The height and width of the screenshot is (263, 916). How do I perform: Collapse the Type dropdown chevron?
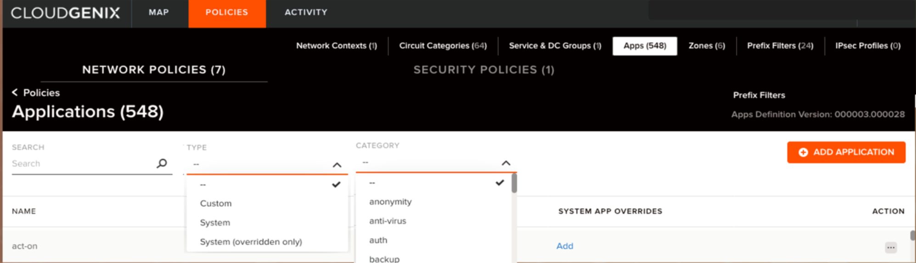click(337, 165)
